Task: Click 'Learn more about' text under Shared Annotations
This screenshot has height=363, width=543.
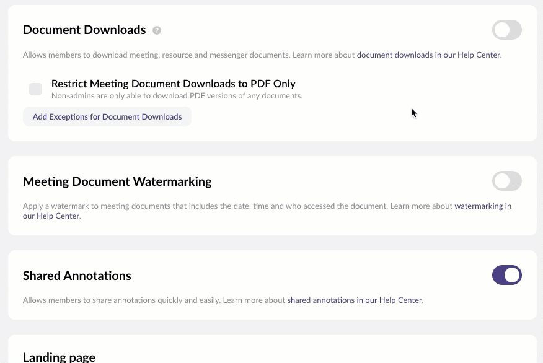Action: [x=254, y=300]
